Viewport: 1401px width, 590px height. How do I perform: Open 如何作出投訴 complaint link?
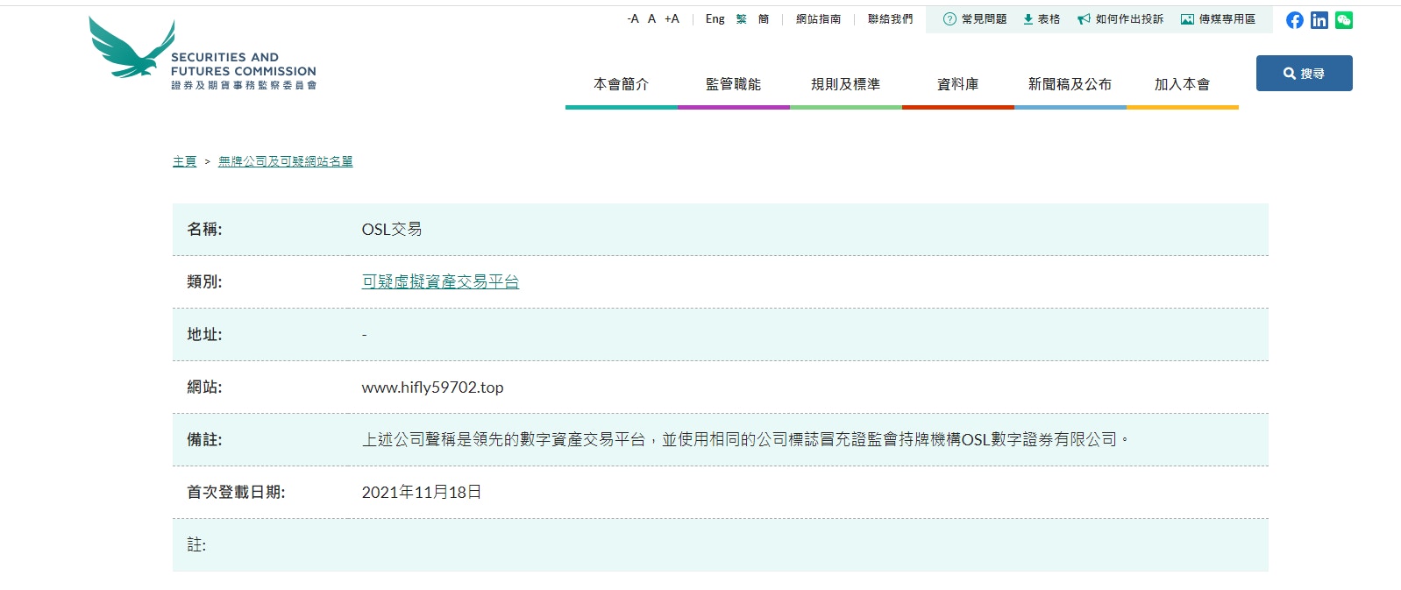(x=1120, y=18)
